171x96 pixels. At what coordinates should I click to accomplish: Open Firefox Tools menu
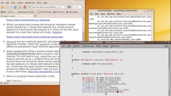coord(39,3)
